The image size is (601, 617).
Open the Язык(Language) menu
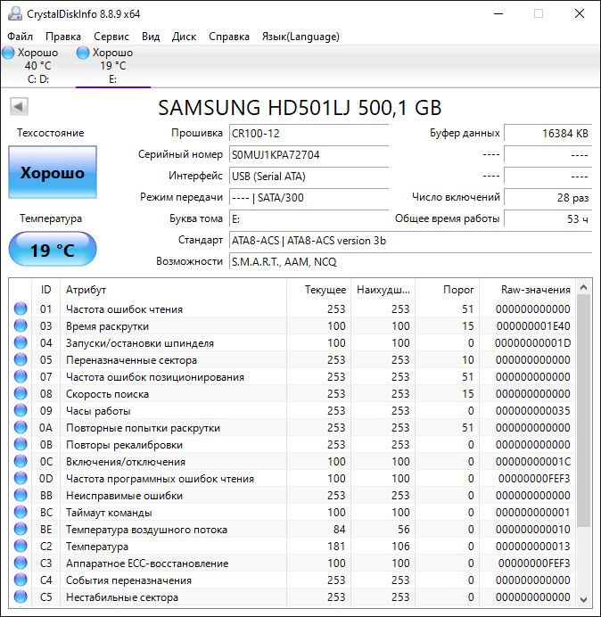point(300,37)
